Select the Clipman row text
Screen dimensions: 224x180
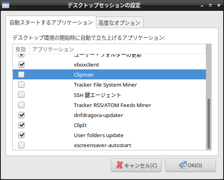tap(84, 75)
